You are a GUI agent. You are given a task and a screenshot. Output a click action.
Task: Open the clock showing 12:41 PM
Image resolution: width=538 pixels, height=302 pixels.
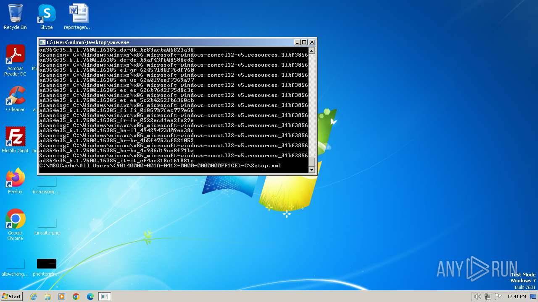pyautogui.click(x=517, y=297)
